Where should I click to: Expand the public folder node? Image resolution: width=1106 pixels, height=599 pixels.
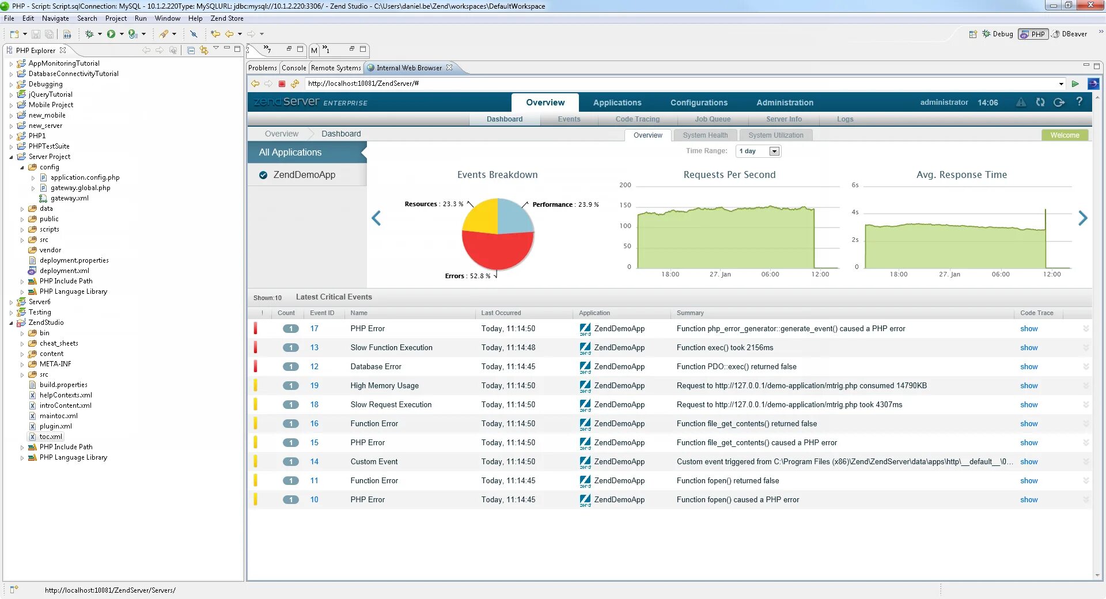[22, 219]
